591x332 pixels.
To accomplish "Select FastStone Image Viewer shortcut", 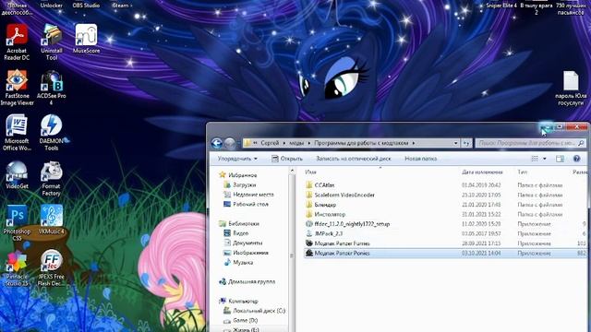I will click(x=17, y=88).
